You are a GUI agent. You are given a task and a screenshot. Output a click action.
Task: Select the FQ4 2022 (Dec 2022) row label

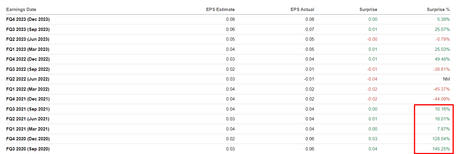(x=28, y=59)
